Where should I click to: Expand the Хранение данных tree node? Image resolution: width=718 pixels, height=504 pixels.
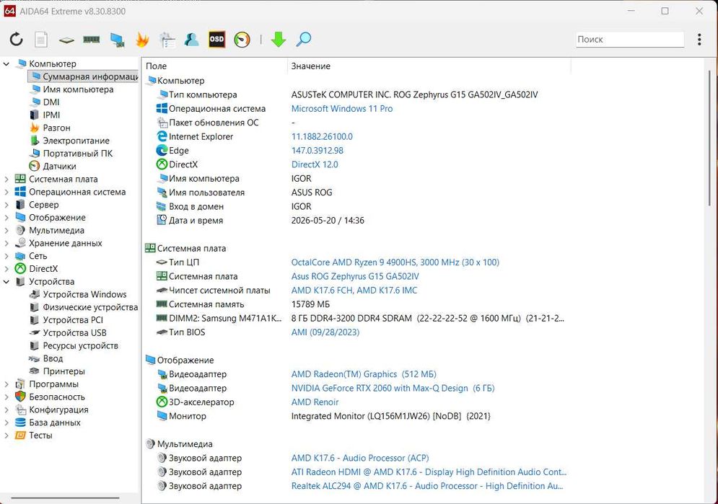(x=6, y=243)
